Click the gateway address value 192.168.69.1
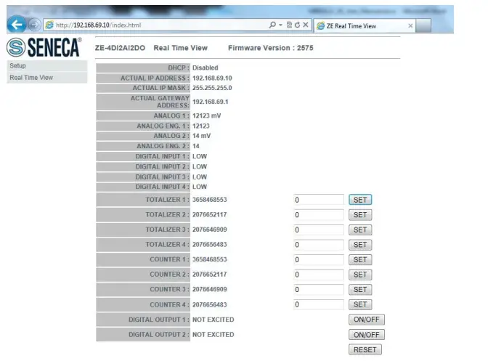488x361 pixels. point(210,102)
